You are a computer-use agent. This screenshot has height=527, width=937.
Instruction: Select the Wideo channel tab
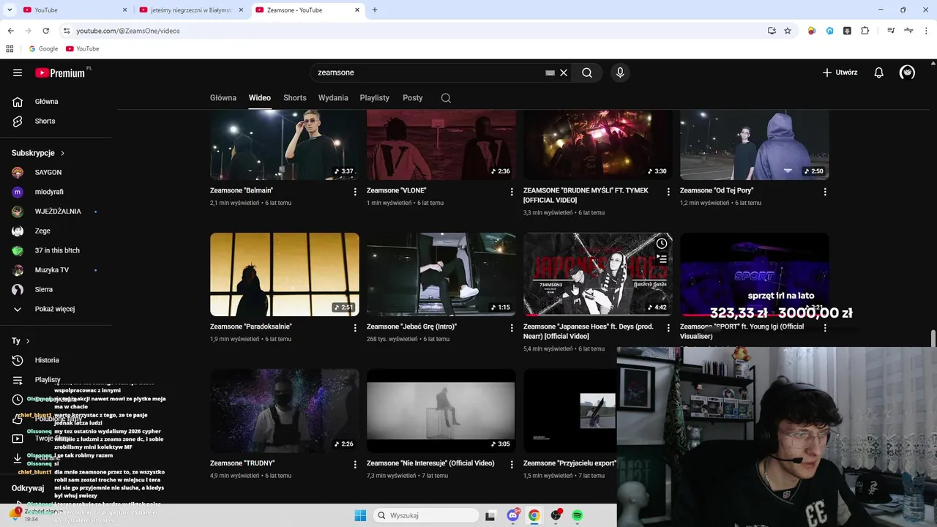coord(260,97)
